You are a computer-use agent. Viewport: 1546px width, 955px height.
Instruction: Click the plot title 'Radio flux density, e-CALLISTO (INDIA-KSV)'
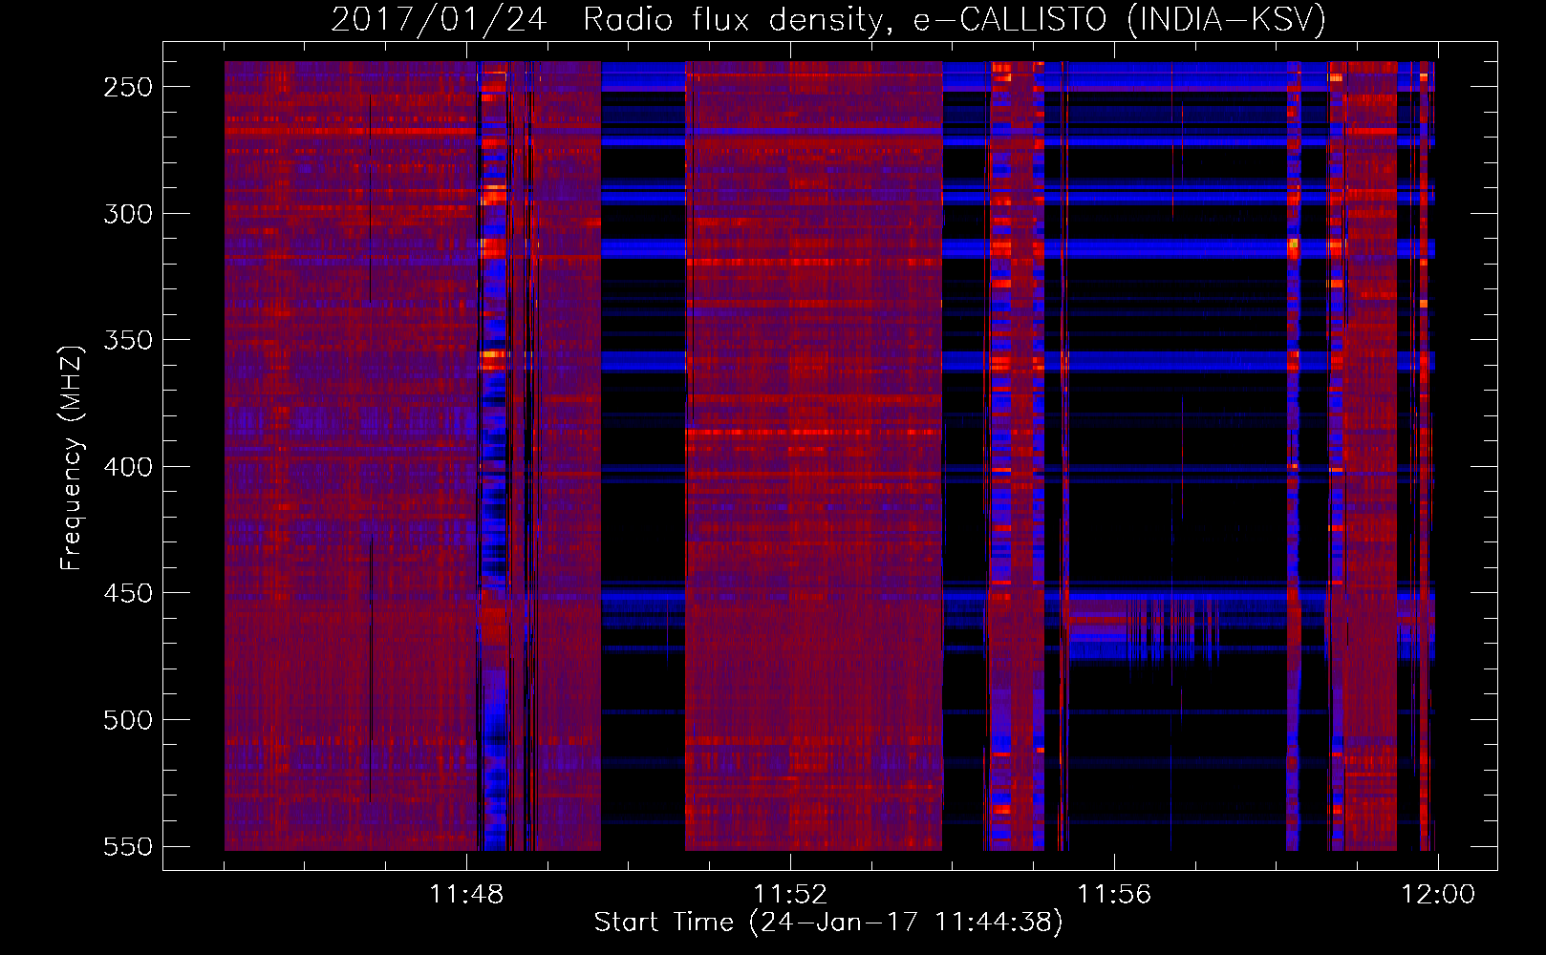[955, 19]
